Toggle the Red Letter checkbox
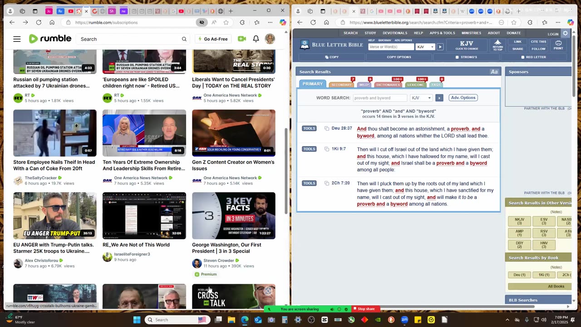The width and height of the screenshot is (581, 327). (x=523, y=57)
